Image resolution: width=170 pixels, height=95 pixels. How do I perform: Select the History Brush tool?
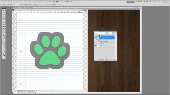4,28
